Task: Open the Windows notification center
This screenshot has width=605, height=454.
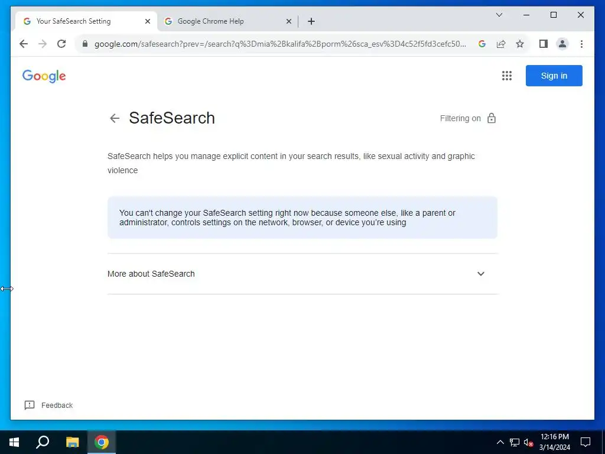Action: tap(586, 442)
